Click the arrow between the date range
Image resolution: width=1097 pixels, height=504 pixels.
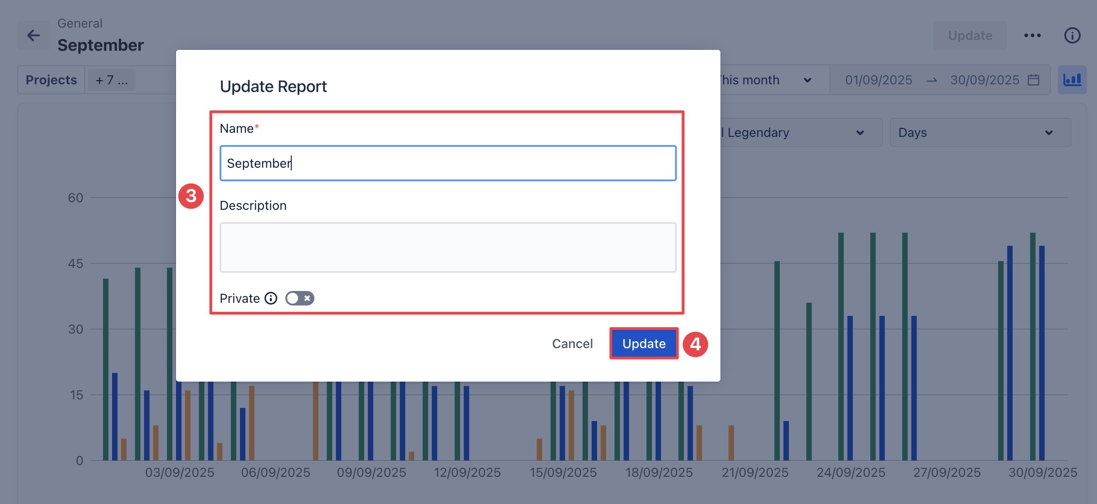931,80
